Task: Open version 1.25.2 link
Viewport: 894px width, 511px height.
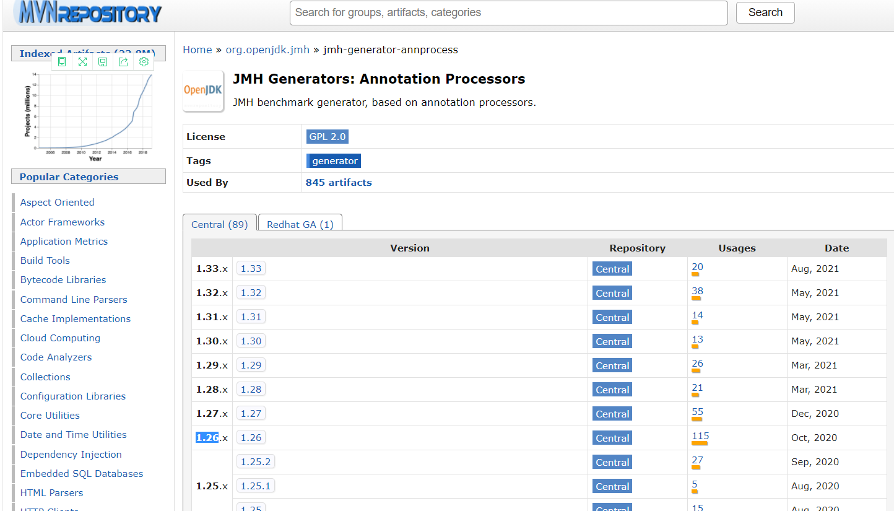Action: pos(256,461)
